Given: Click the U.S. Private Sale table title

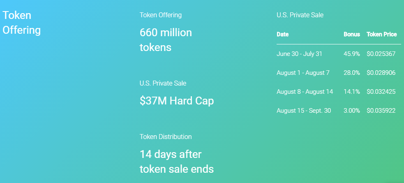Looking at the screenshot, I should click(x=300, y=15).
